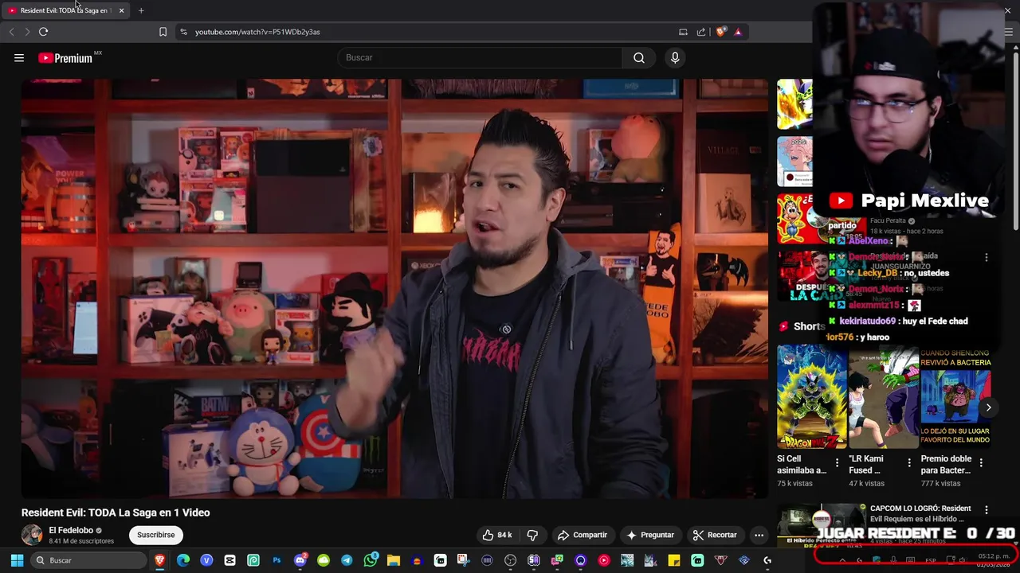Open options for the 'LR Kami Fused' short

coord(909,462)
